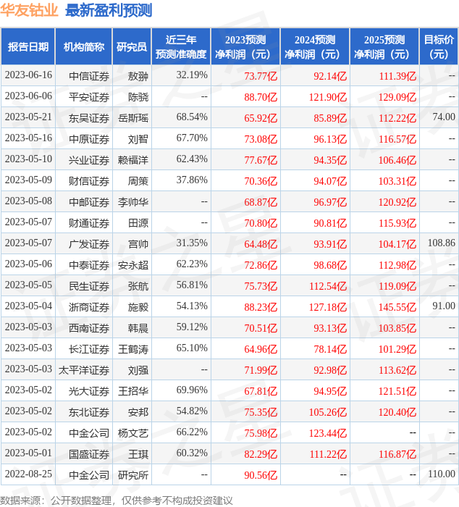Click the date 2023-06-16
The image size is (459, 507).
pyautogui.click(x=28, y=75)
